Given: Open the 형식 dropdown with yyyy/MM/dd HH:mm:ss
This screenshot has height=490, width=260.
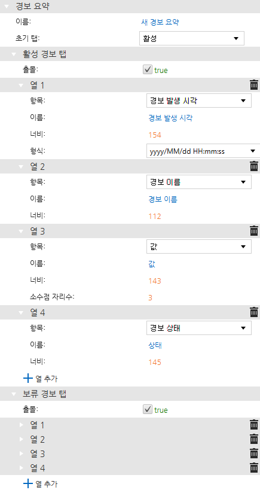Looking at the screenshot, I should [x=203, y=151].
